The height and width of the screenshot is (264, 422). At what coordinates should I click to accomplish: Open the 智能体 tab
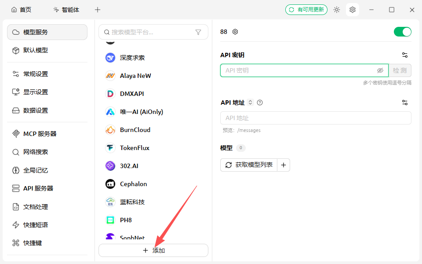66,10
